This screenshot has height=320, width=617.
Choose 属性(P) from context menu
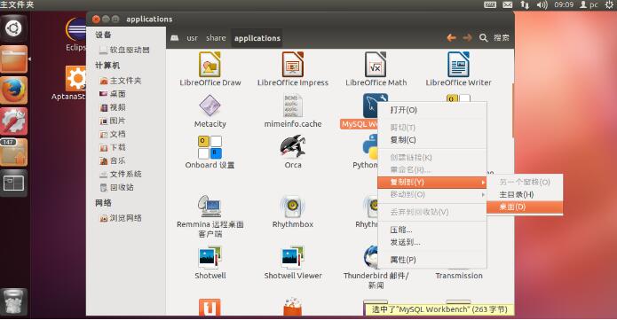click(x=432, y=260)
